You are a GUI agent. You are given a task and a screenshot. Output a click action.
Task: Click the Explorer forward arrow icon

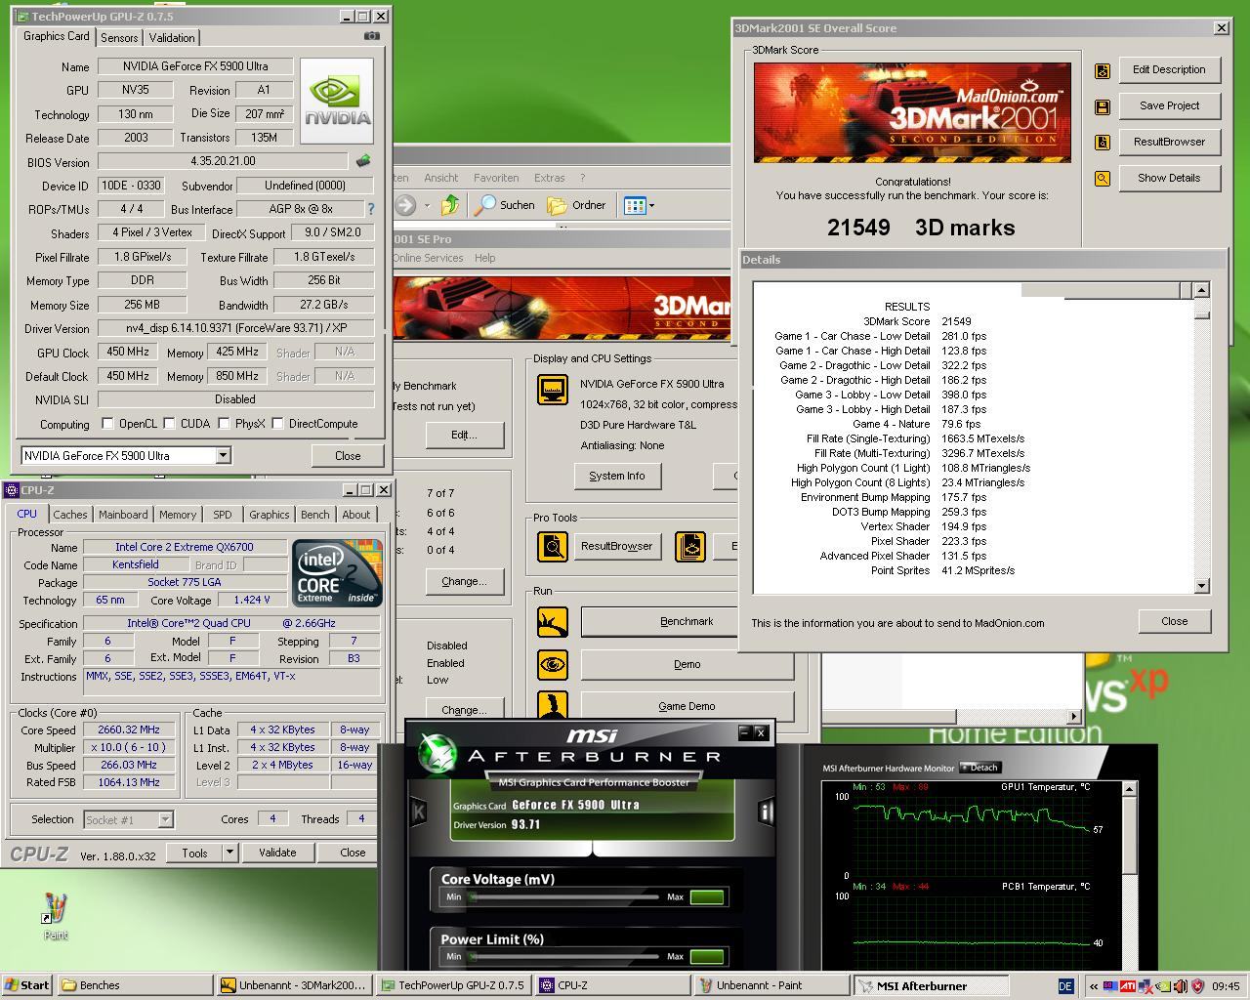tap(405, 205)
